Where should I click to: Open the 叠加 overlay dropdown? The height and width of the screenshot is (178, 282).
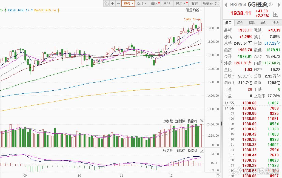pyautogui.click(x=141, y=3)
